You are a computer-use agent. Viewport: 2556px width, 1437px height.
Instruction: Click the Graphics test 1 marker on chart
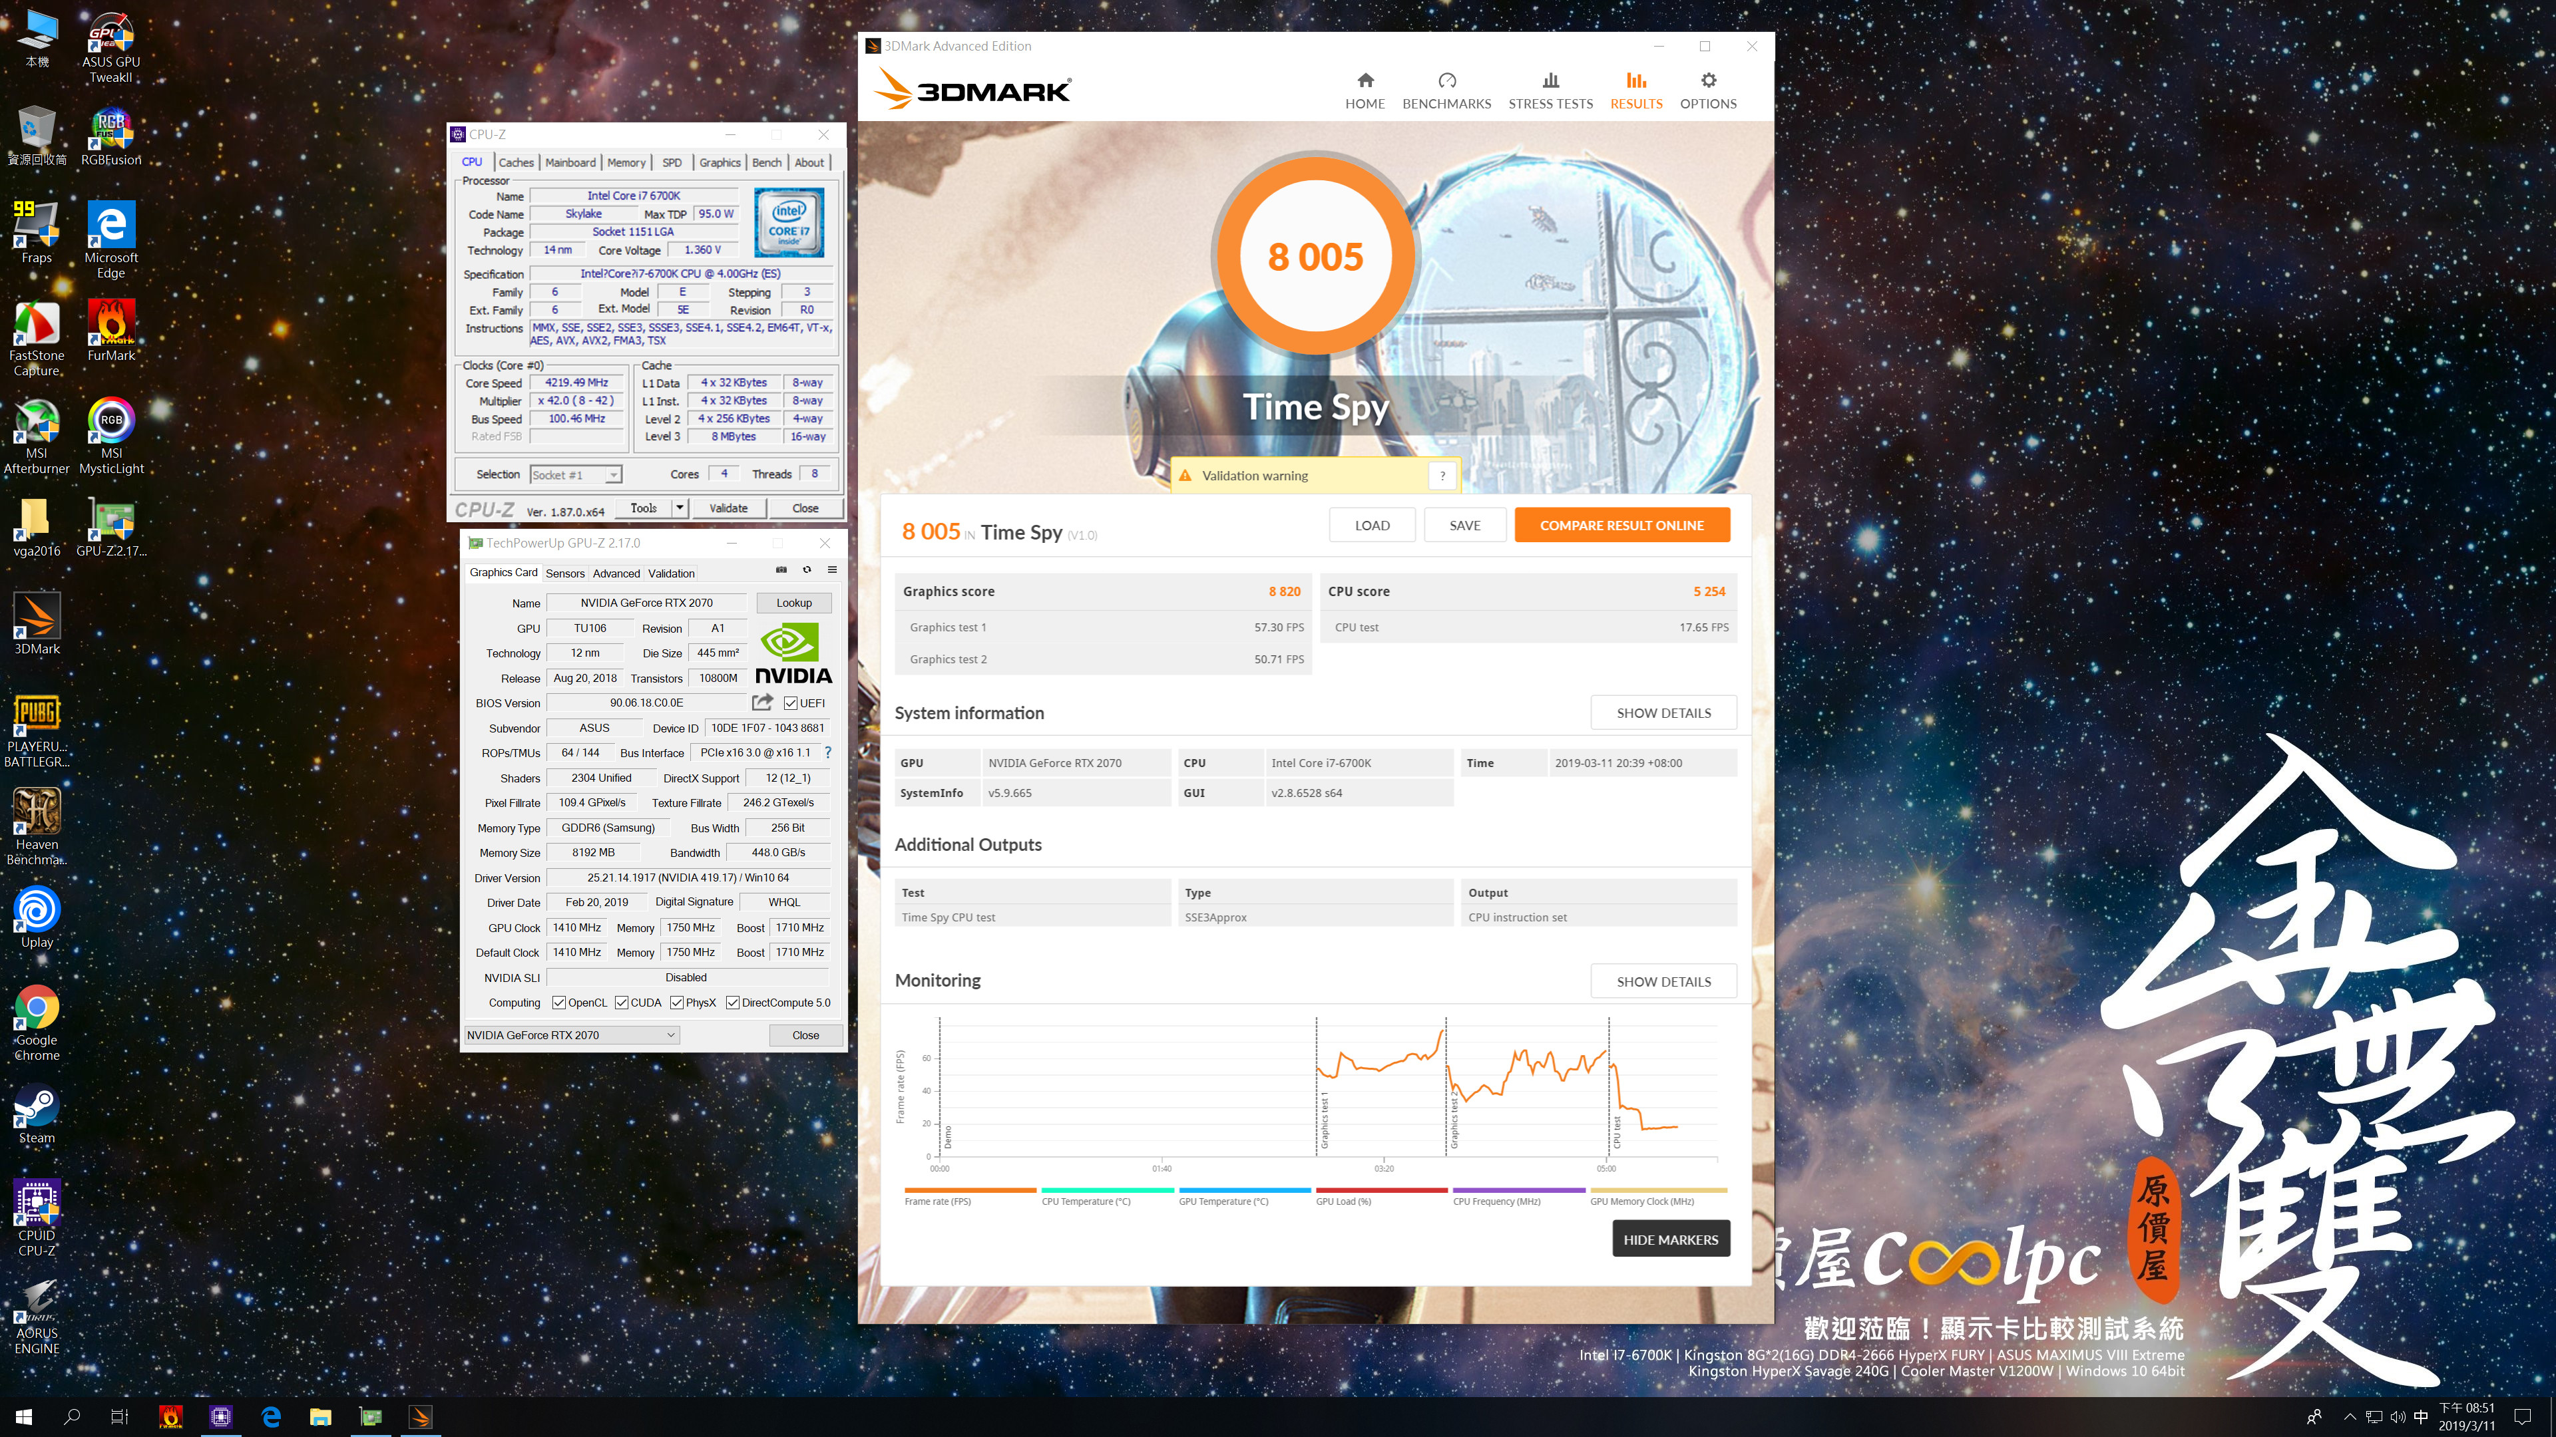coord(1324,1120)
